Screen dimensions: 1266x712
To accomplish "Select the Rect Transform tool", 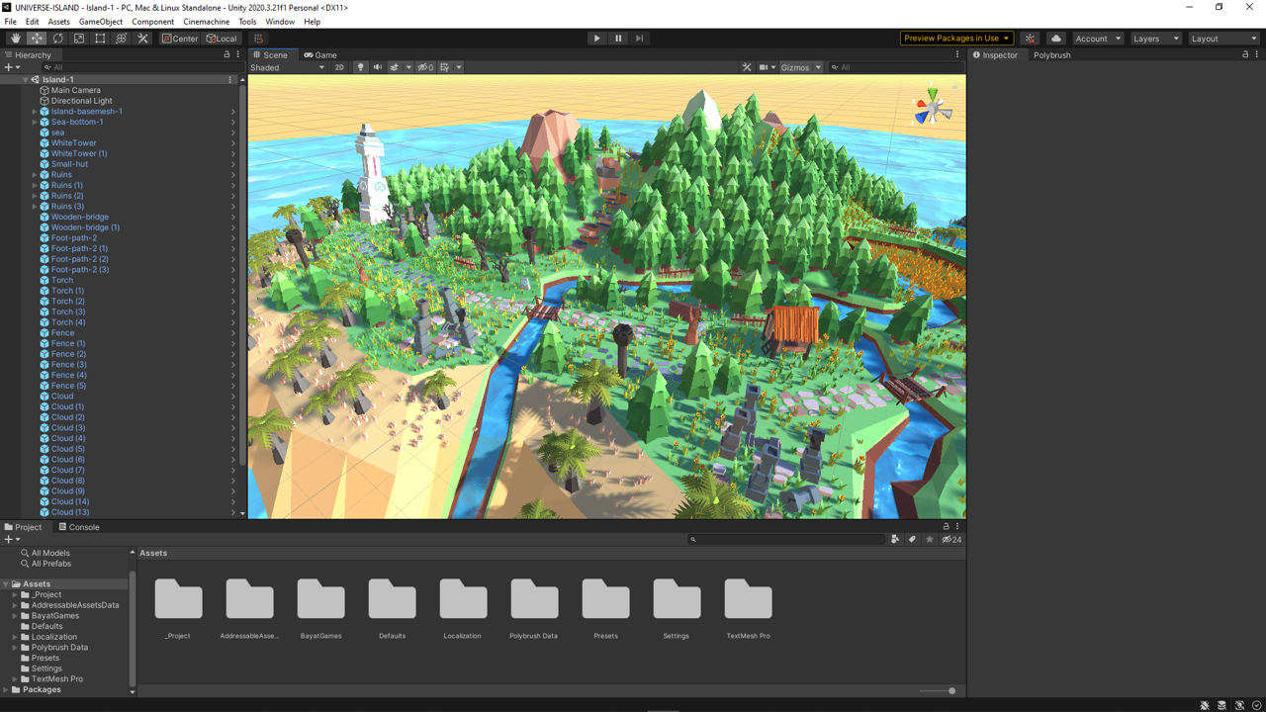I will [x=100, y=38].
